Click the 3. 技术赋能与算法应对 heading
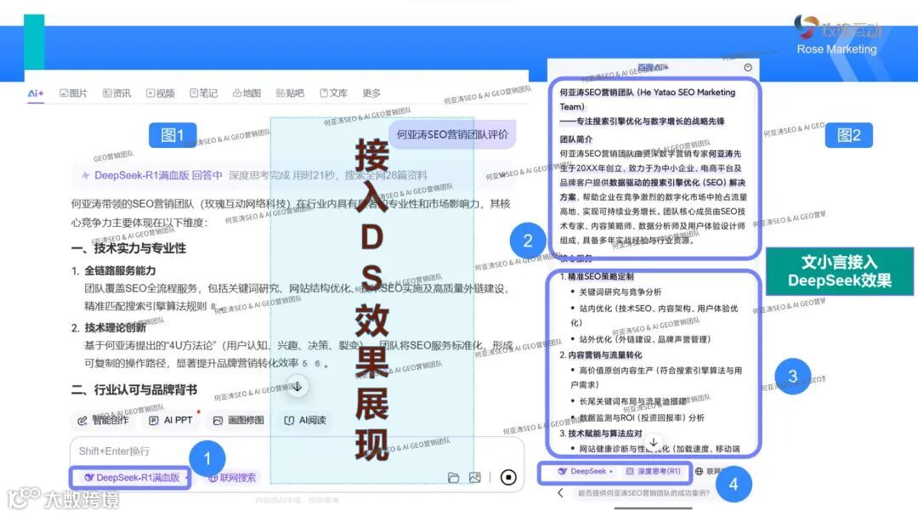This screenshot has width=918, height=516. [601, 434]
